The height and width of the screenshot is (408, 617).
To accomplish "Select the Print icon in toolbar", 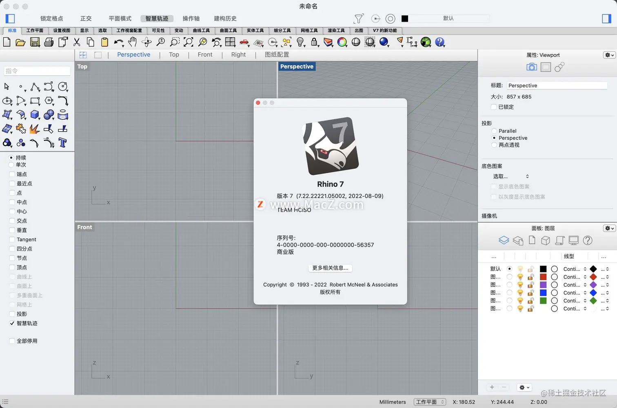I will pyautogui.click(x=49, y=42).
